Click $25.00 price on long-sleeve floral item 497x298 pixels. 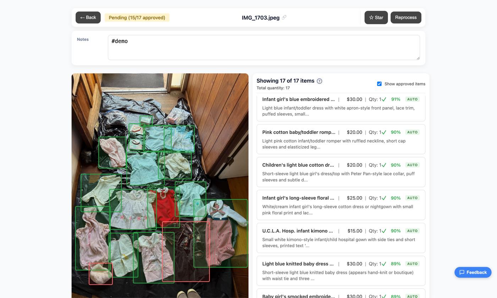[x=354, y=198]
